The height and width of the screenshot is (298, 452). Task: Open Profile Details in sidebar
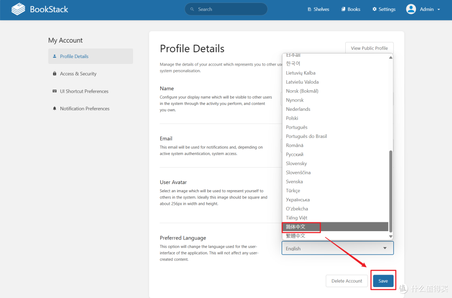[90, 56]
